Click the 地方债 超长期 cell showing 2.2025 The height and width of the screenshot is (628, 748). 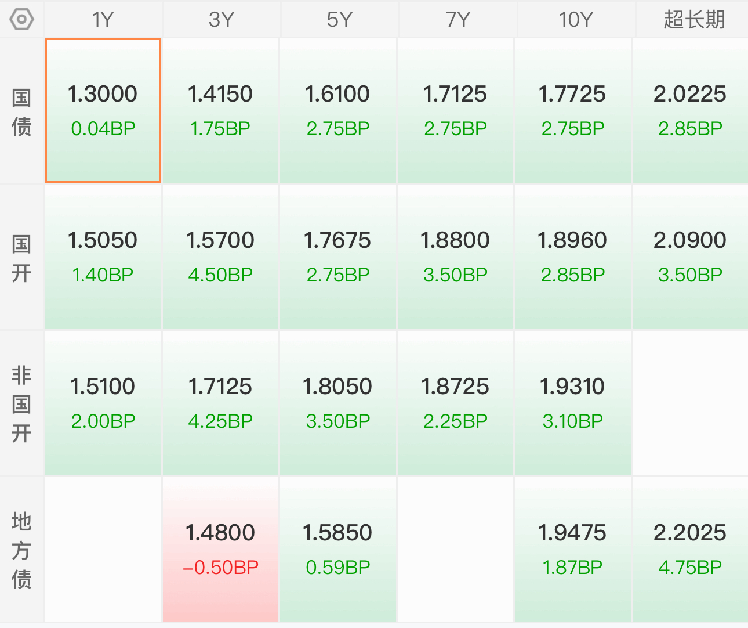[690, 550]
